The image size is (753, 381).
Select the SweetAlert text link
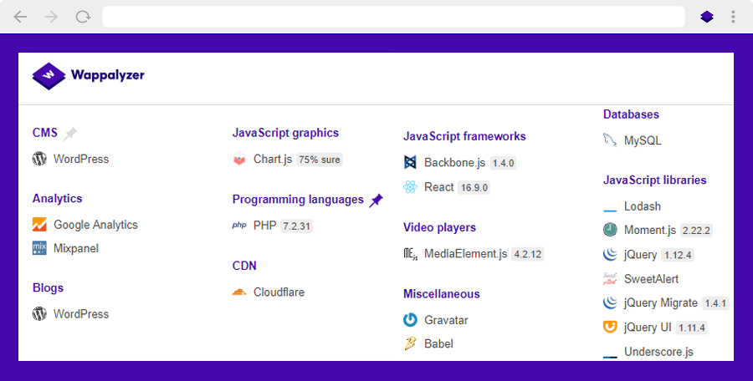(x=651, y=279)
